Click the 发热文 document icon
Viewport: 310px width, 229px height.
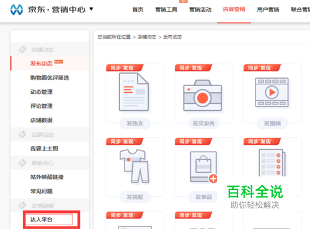pos(134,92)
